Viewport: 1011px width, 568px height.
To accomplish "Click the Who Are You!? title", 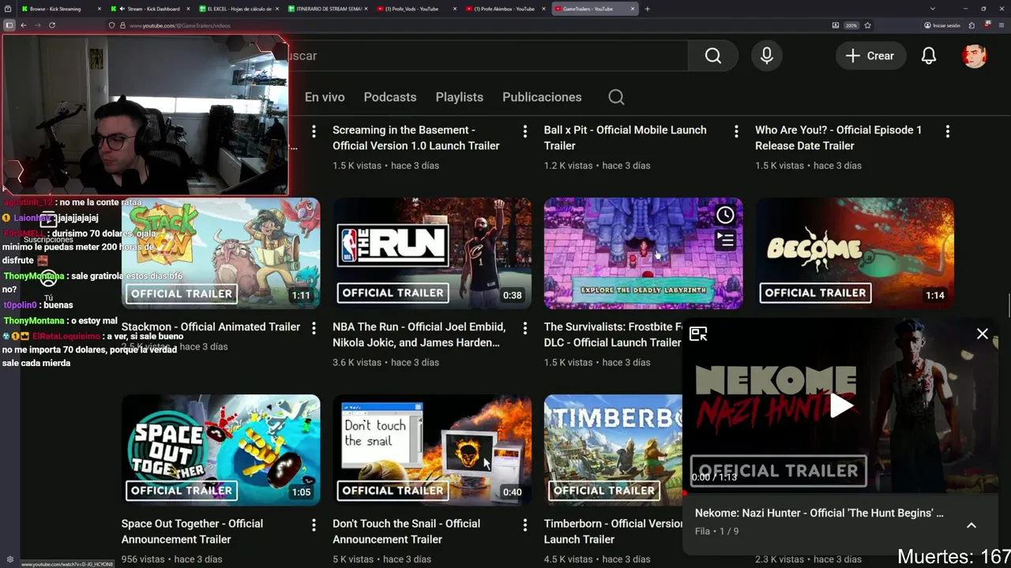I will tap(838, 138).
